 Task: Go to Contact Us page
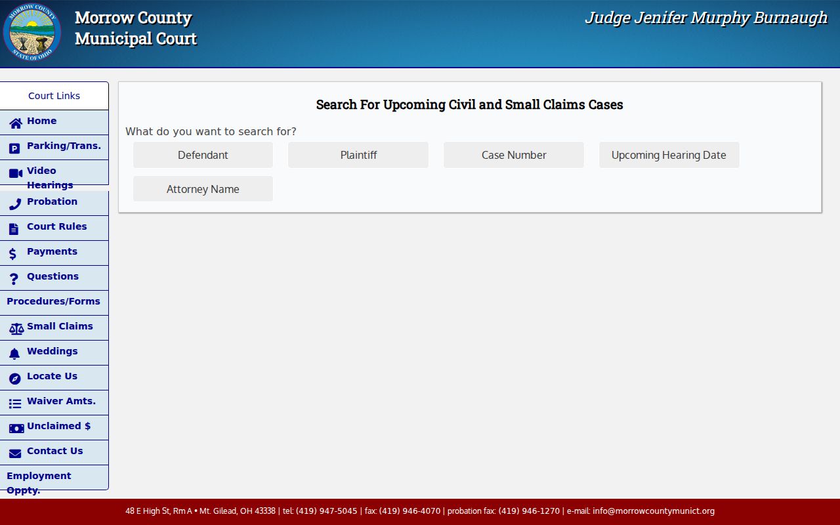tap(54, 452)
